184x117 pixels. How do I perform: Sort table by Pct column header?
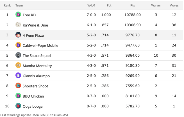tap(109, 5)
